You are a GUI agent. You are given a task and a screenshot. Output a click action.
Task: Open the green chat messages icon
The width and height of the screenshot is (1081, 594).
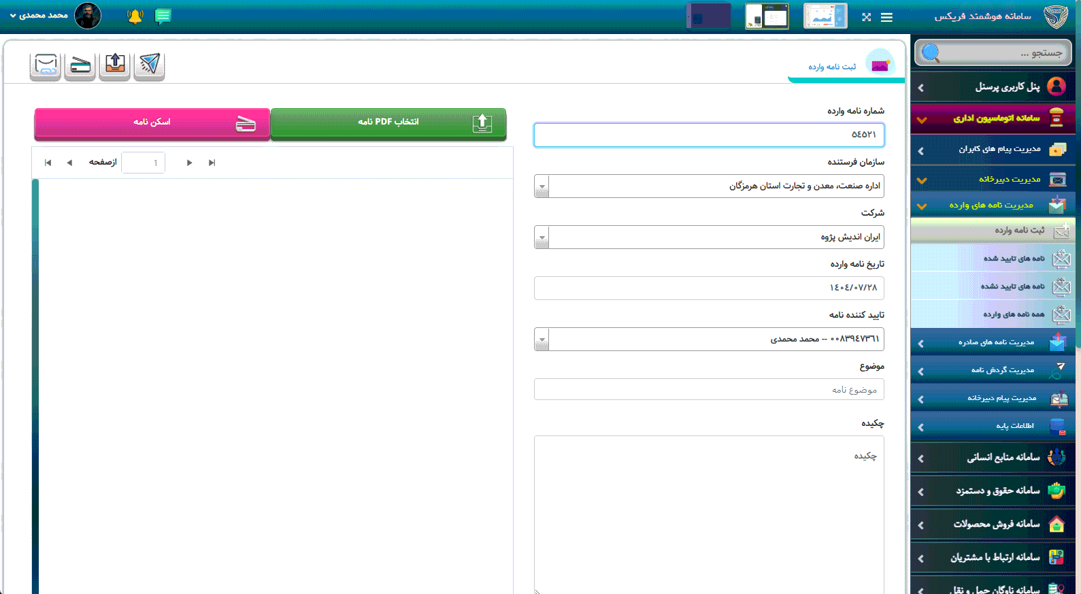pyautogui.click(x=163, y=16)
